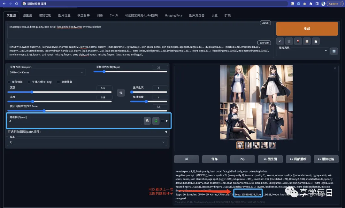Open the 脚本 script dropdown

pos(87,142)
